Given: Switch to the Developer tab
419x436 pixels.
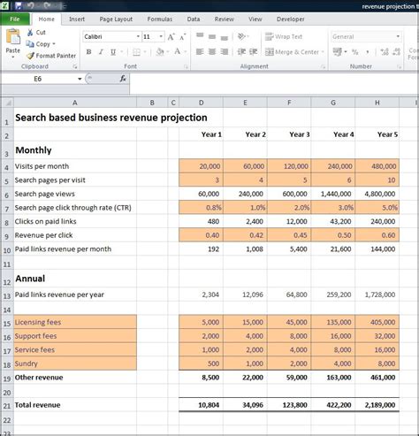Looking at the screenshot, I should [x=290, y=19].
